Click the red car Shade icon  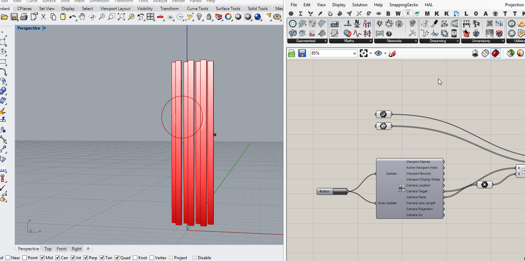click(160, 17)
